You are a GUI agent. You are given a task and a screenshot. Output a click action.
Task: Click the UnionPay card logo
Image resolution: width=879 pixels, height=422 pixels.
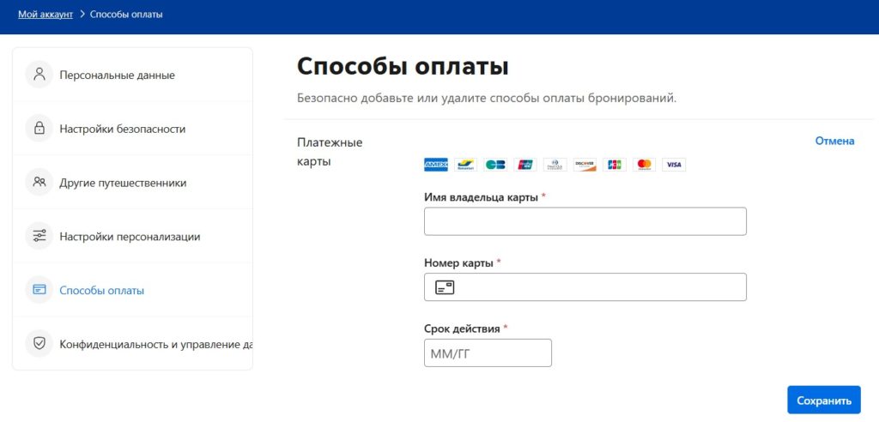525,164
